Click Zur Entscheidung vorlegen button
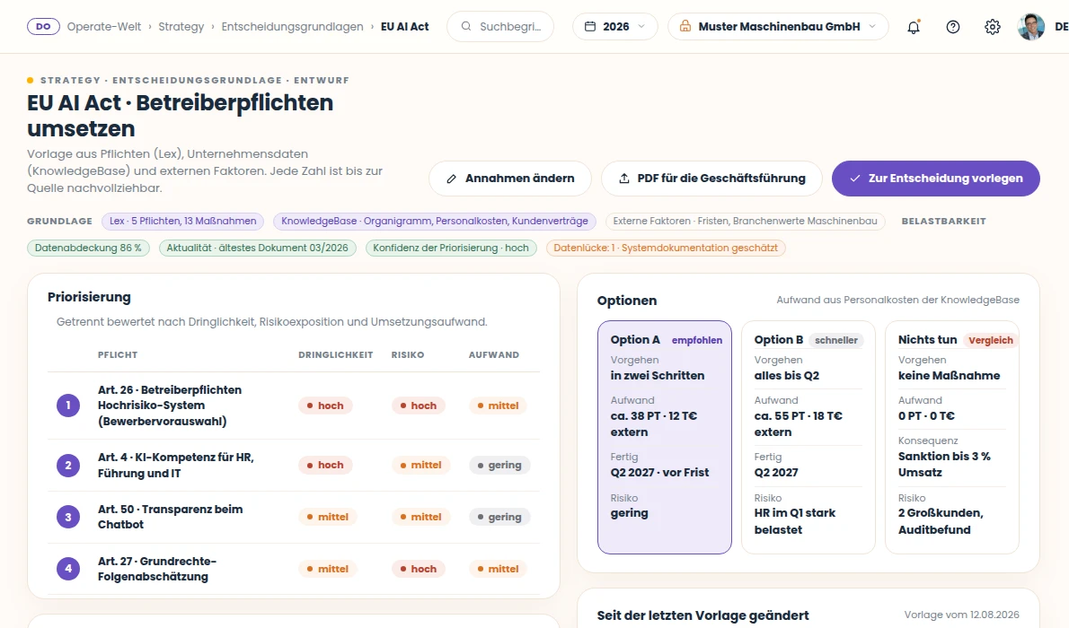 935,179
